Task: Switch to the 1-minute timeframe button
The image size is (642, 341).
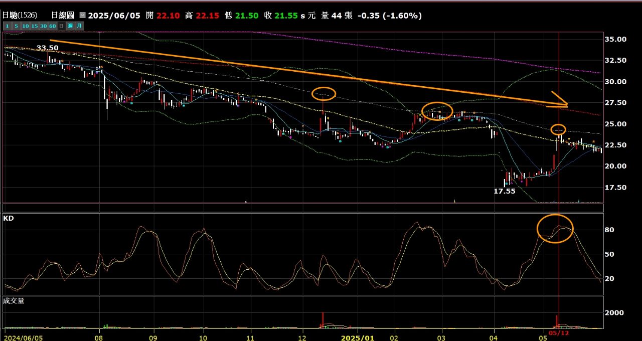Action: (7, 26)
